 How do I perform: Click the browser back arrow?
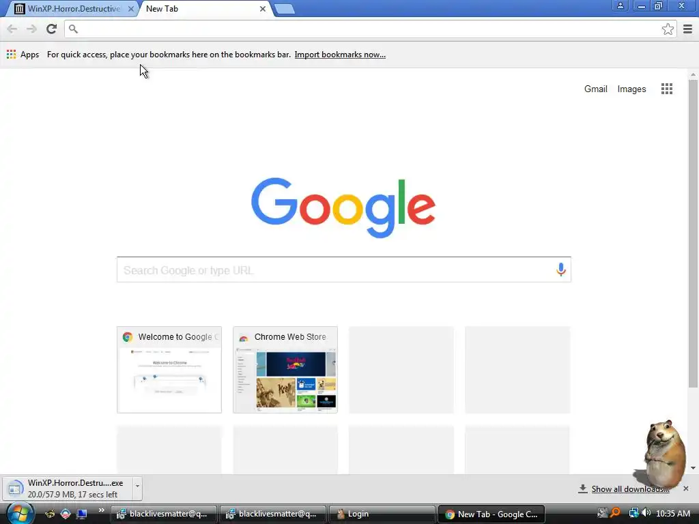coord(12,29)
